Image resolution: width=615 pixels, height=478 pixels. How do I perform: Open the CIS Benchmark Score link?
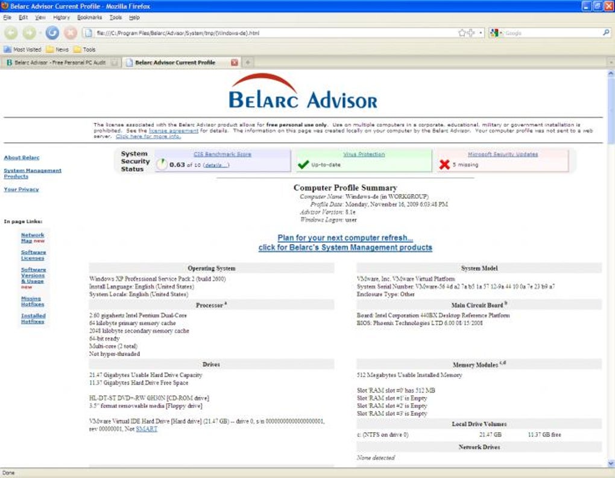(x=222, y=154)
